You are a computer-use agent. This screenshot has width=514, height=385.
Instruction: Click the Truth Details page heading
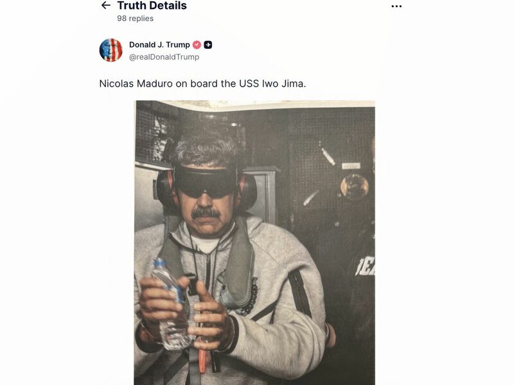(x=152, y=6)
